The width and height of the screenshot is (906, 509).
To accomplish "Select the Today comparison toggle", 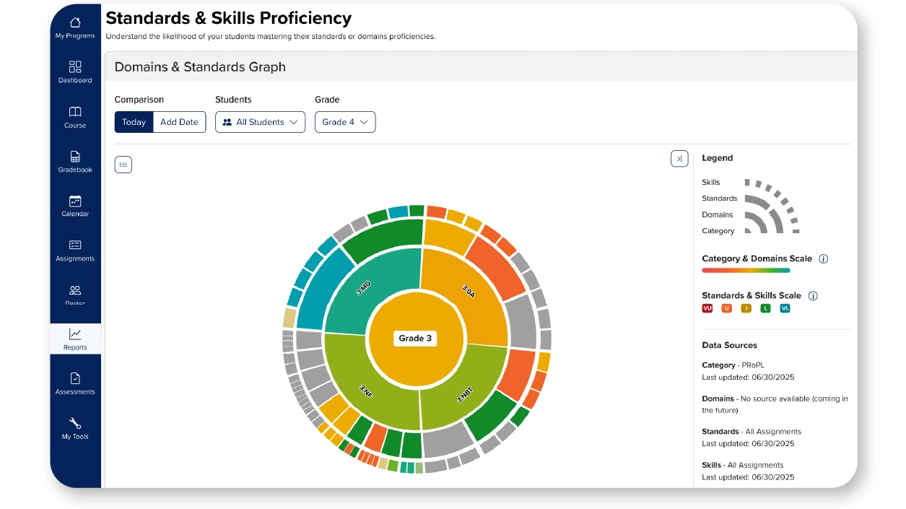I will [134, 122].
